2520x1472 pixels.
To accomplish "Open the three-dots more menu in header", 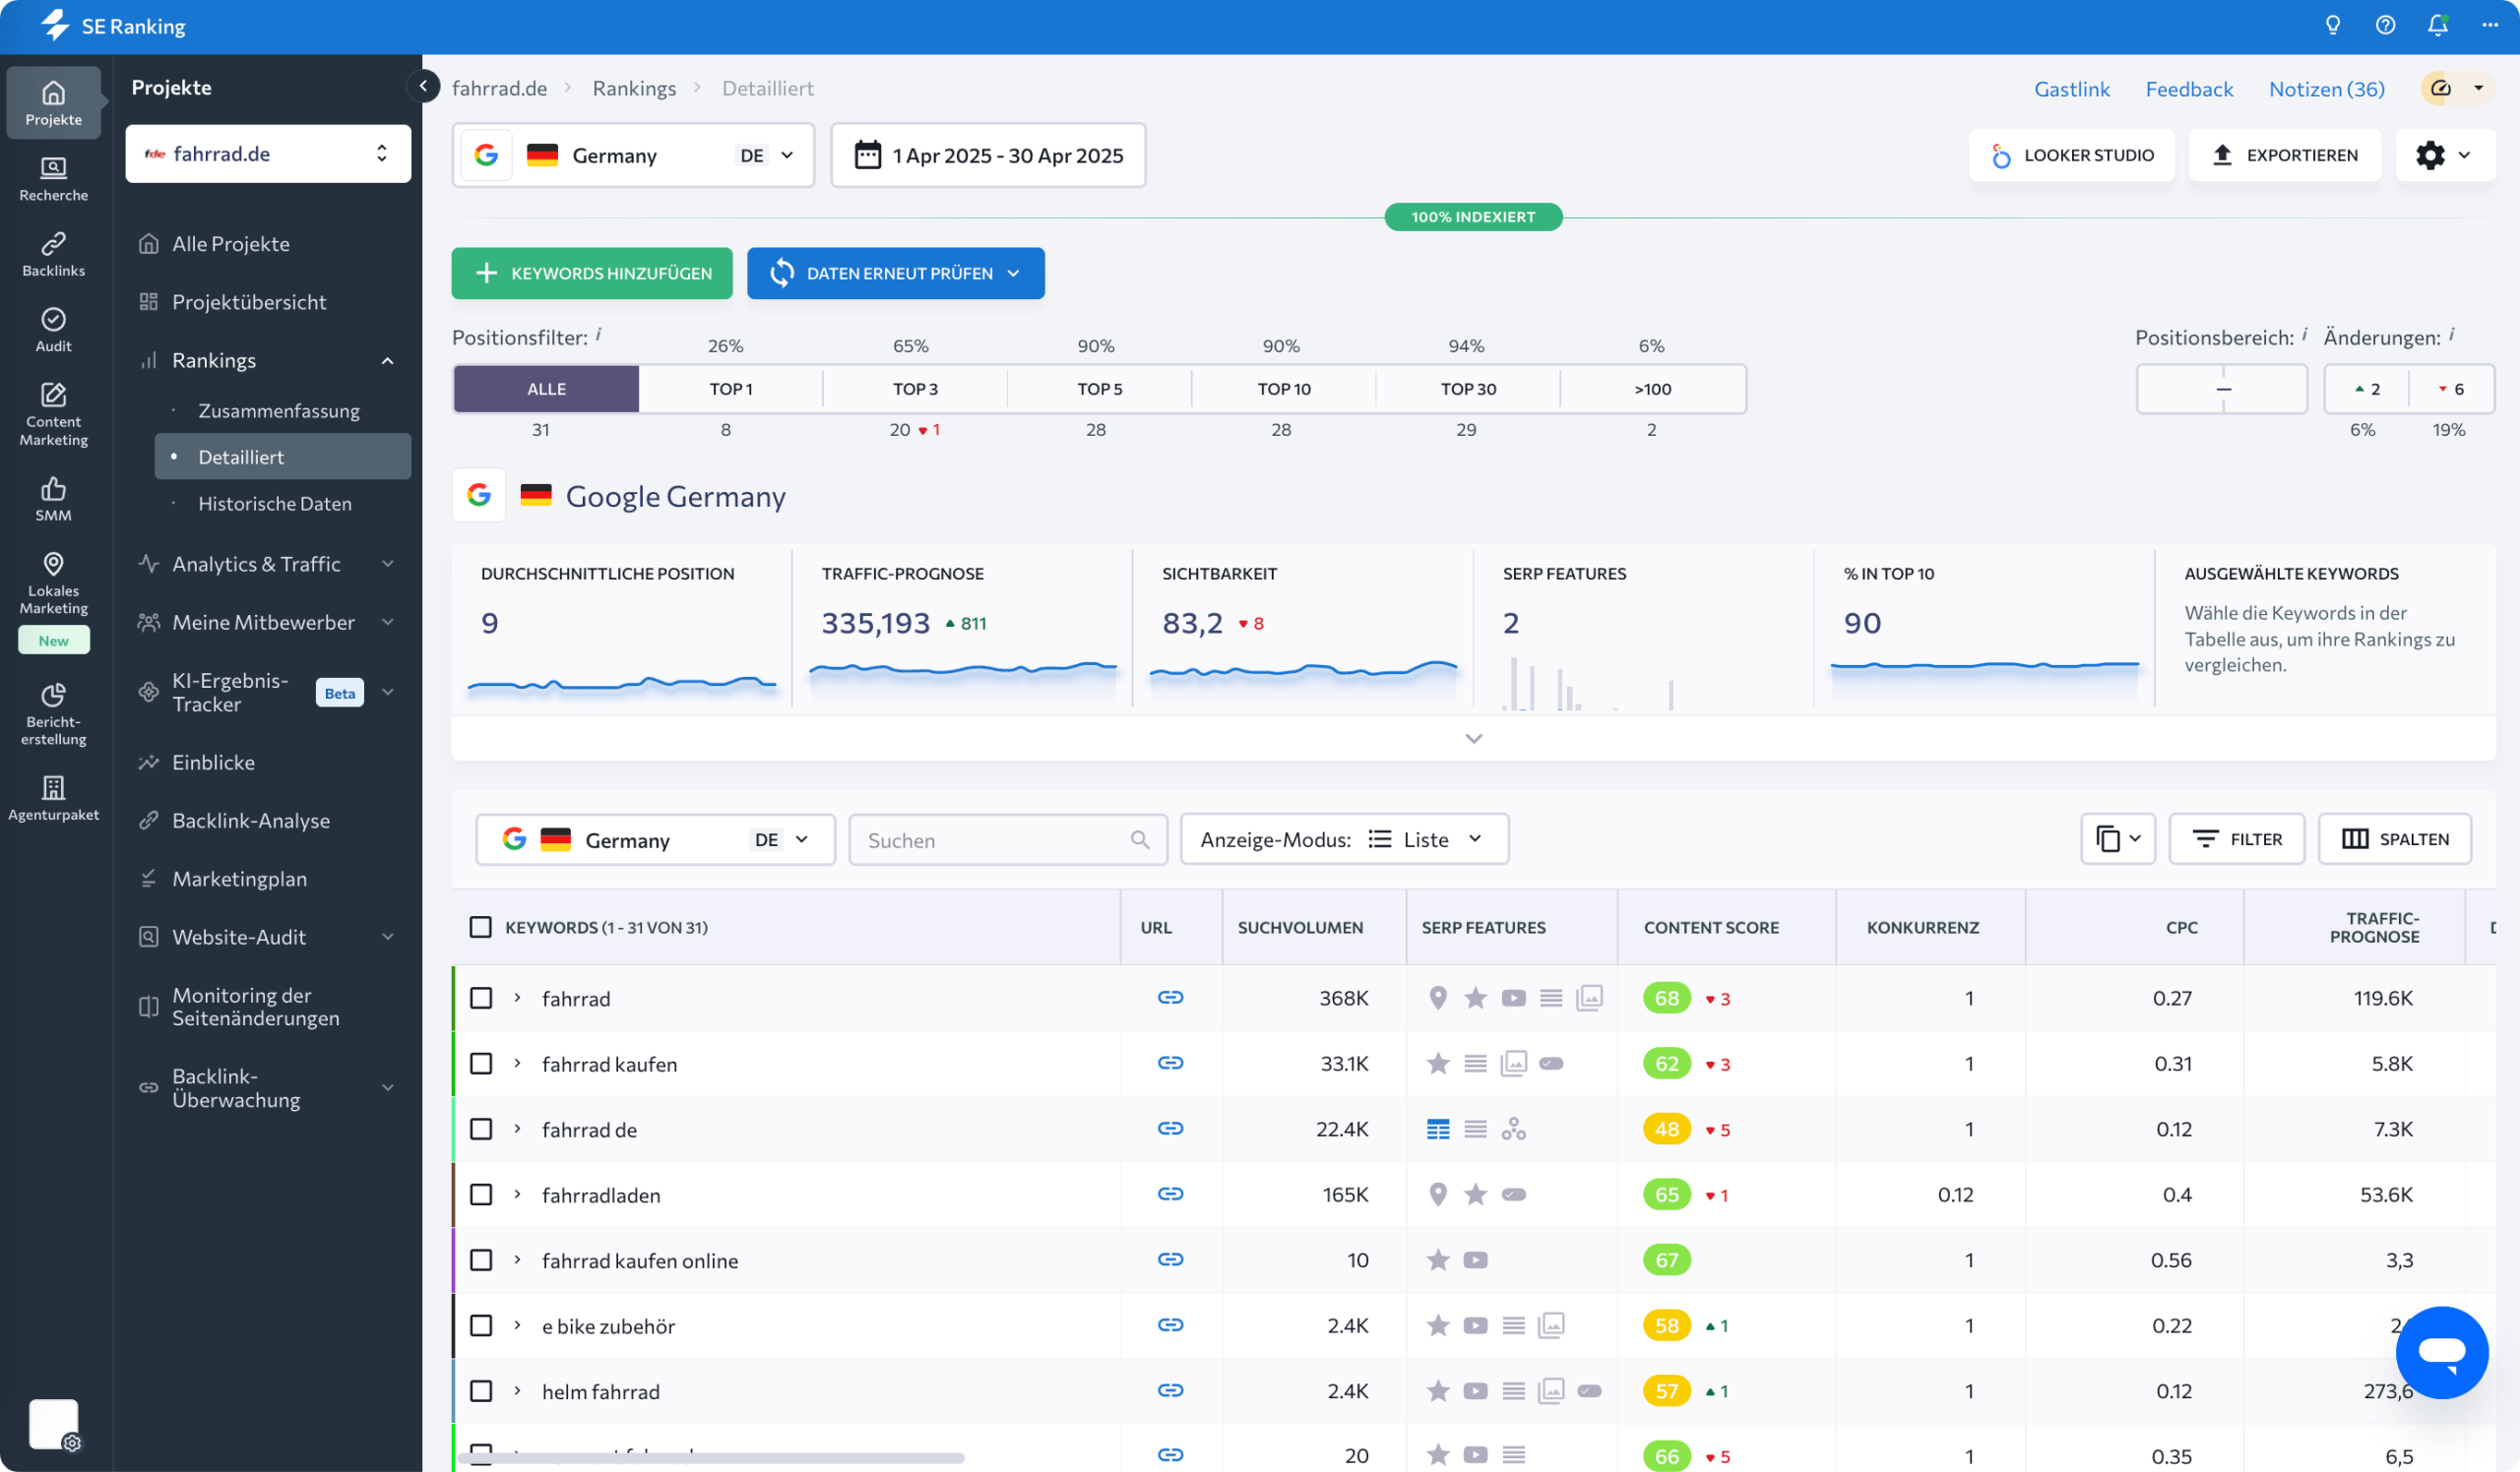I will pyautogui.click(x=2490, y=26).
